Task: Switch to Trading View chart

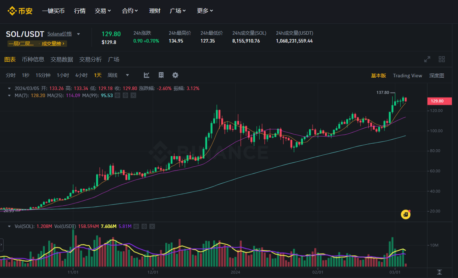Action: [408, 76]
